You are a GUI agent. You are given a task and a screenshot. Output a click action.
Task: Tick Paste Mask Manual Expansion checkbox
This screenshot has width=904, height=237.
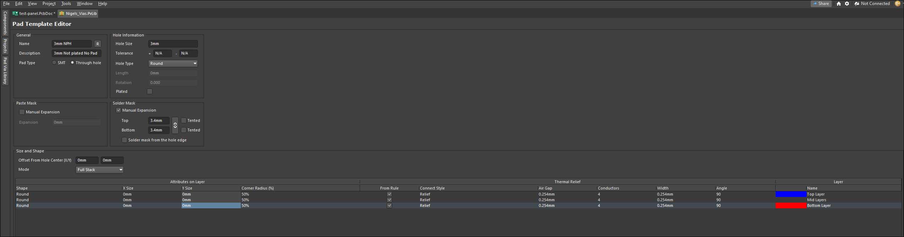pyautogui.click(x=22, y=112)
